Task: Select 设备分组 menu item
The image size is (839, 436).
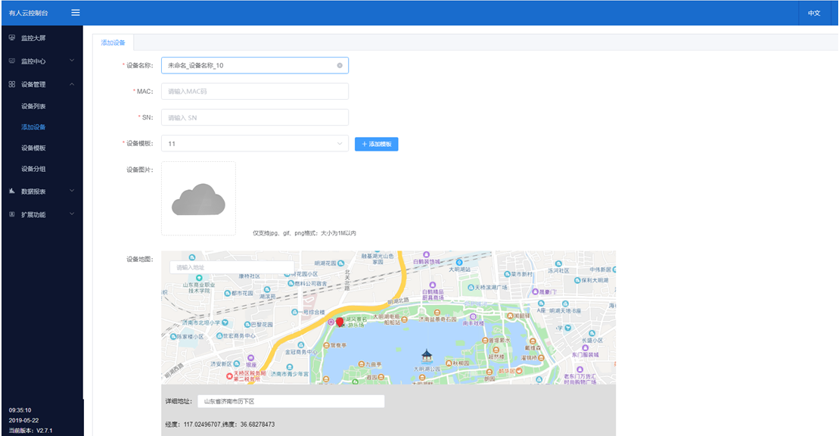Action: (x=34, y=169)
